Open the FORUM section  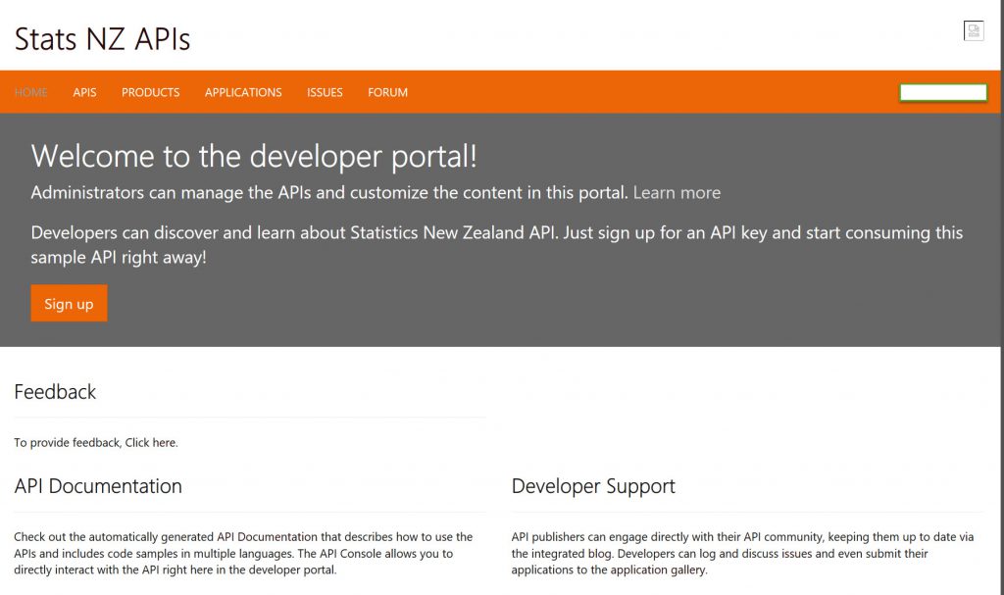coord(387,92)
